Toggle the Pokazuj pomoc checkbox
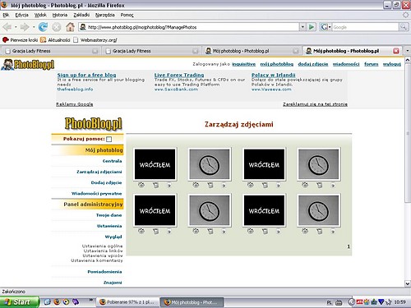Viewport: 411px width, 308px height. pyautogui.click(x=109, y=139)
